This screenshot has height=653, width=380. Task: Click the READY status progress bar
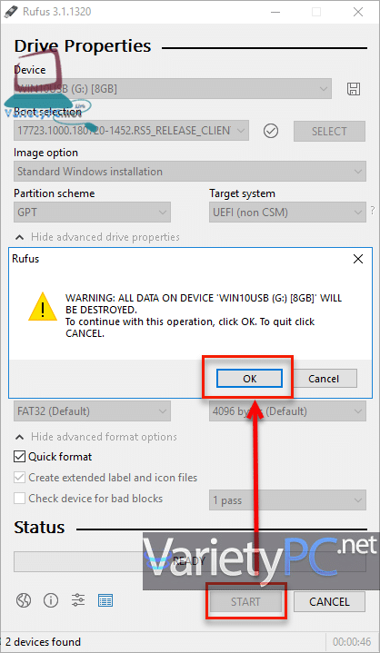click(190, 561)
